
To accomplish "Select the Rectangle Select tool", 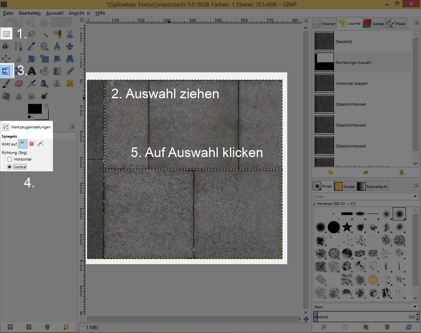I will click(7, 34).
